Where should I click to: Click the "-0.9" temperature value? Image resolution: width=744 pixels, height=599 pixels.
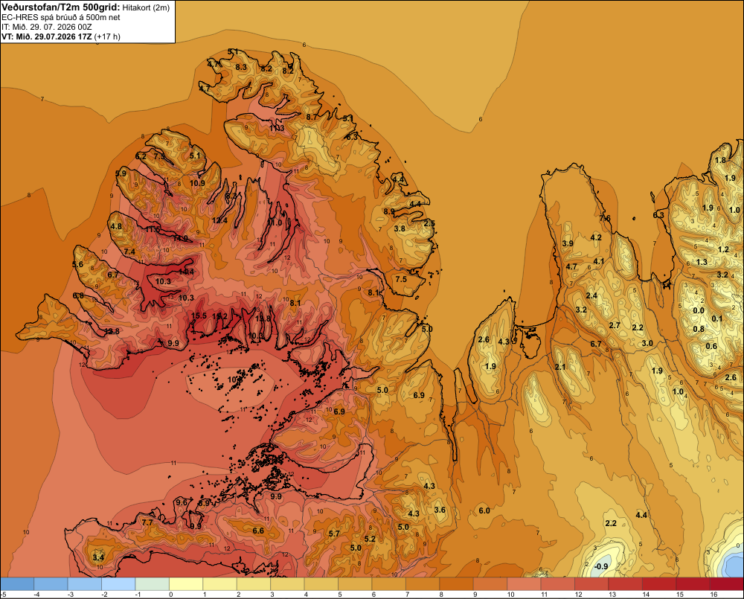pyautogui.click(x=601, y=566)
